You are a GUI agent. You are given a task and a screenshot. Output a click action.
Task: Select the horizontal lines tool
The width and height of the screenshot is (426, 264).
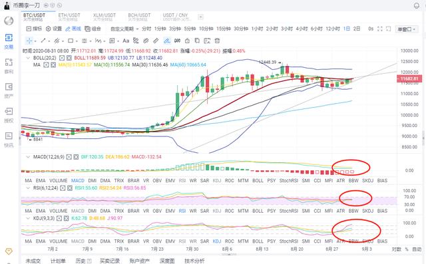[85, 41]
